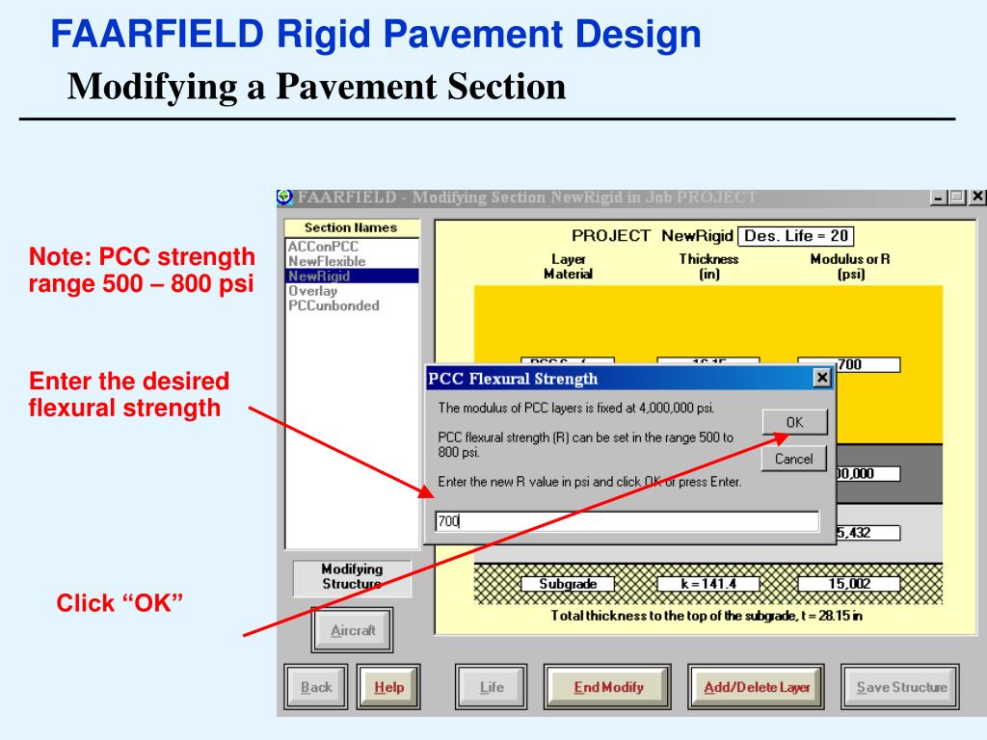Click the Section Names header
The height and width of the screenshot is (740, 987).
pyautogui.click(x=351, y=227)
